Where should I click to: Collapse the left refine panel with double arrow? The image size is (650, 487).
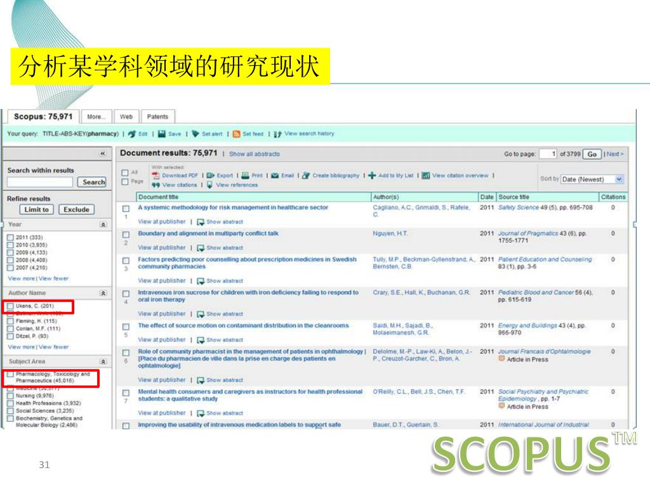point(103,153)
